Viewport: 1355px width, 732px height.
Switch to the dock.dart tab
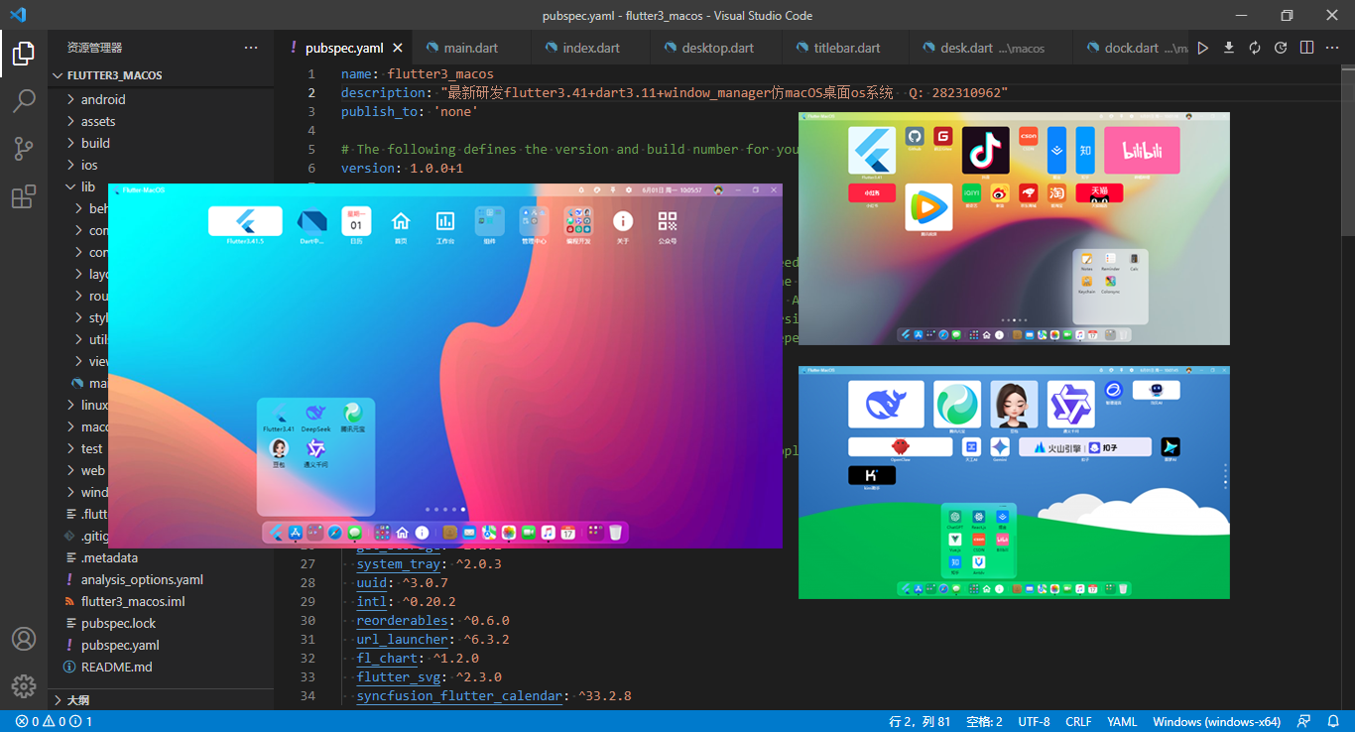pyautogui.click(x=1132, y=48)
